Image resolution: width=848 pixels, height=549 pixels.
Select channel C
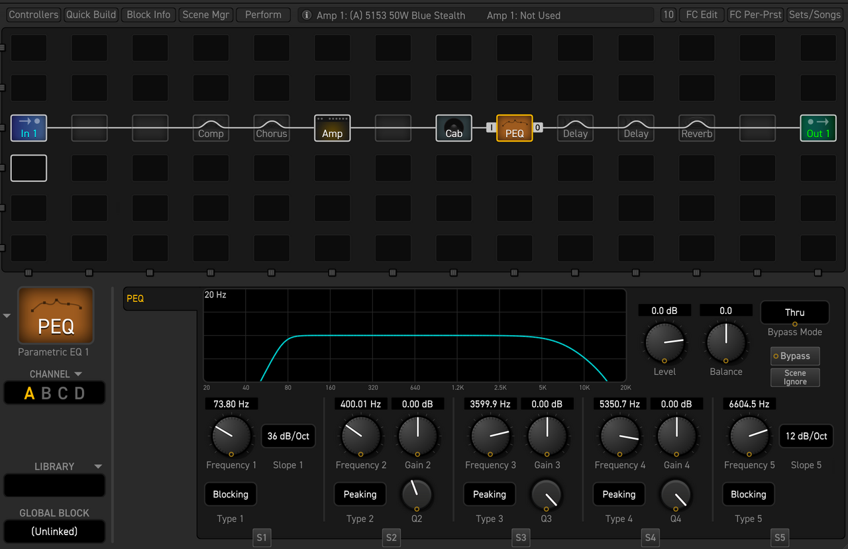coord(63,393)
